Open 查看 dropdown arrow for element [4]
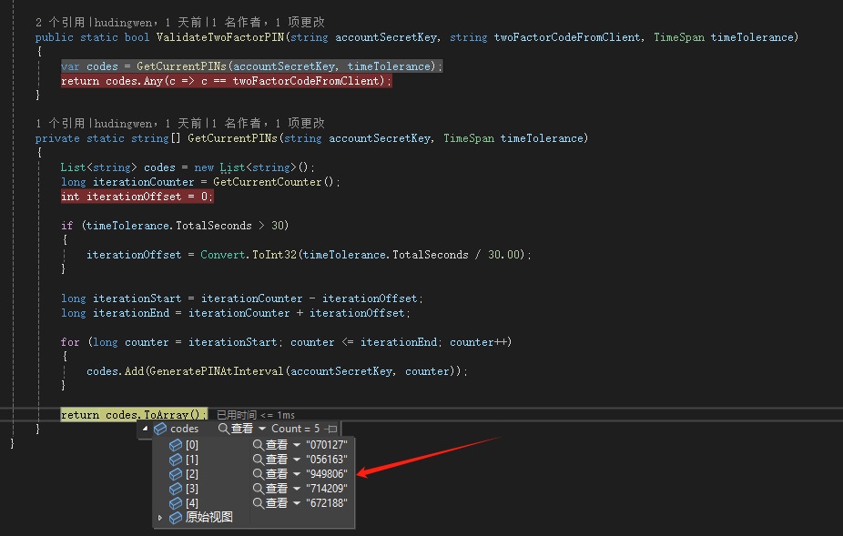Screen dimensions: 843x536 tap(296, 503)
